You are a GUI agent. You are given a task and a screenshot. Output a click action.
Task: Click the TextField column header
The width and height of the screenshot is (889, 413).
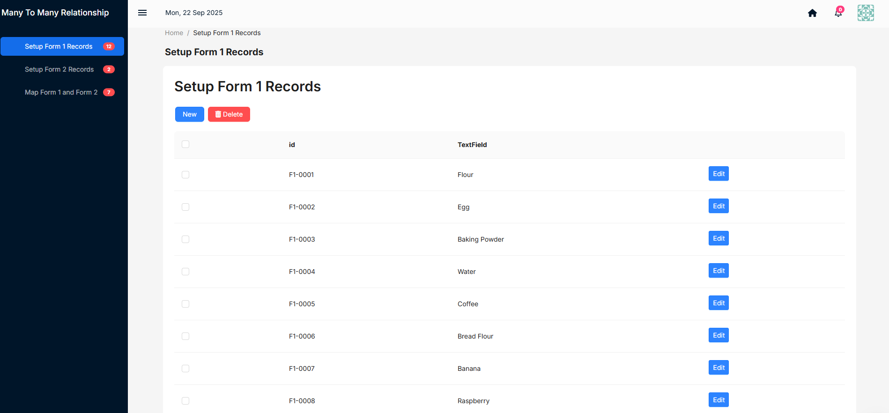click(472, 145)
